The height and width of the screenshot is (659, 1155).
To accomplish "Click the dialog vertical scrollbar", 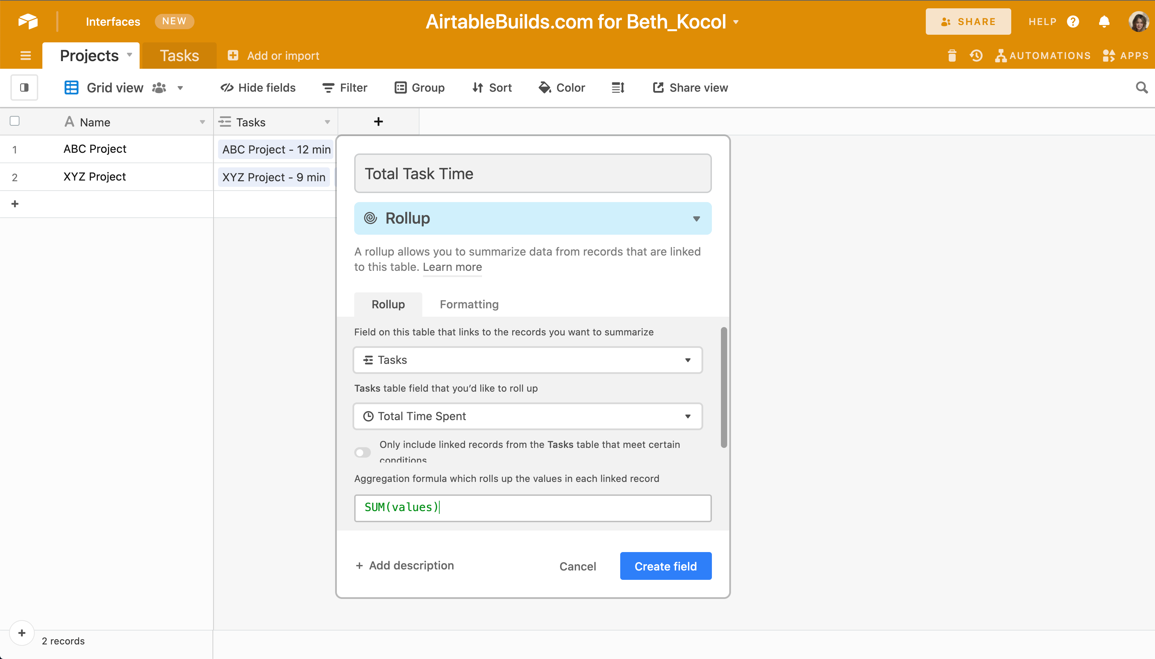I will click(x=724, y=387).
